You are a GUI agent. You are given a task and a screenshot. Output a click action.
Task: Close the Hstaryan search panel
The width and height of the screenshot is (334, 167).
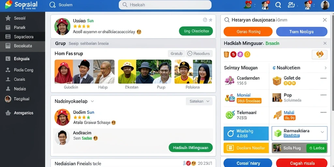325,20
